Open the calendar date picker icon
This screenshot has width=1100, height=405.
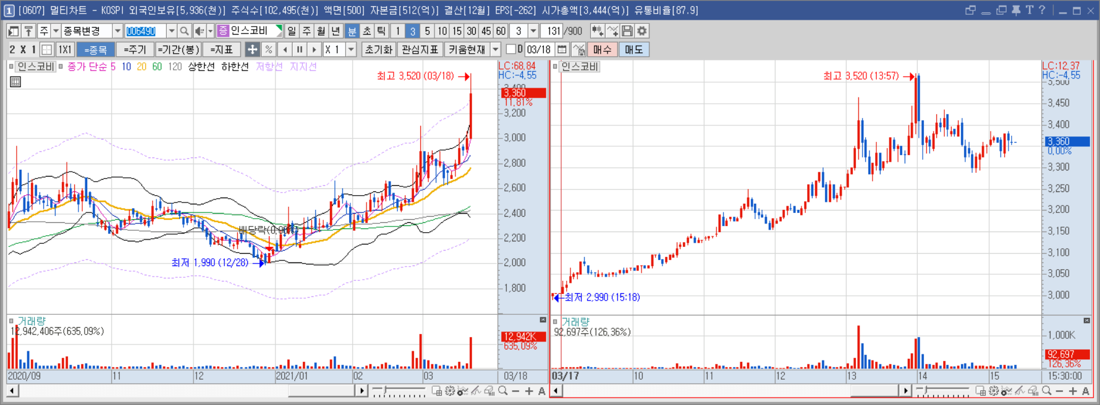562,49
